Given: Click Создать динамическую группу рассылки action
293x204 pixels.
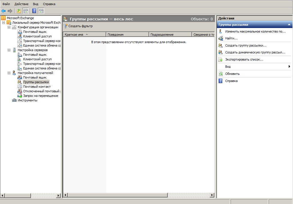Looking at the screenshot, I should [255, 53].
